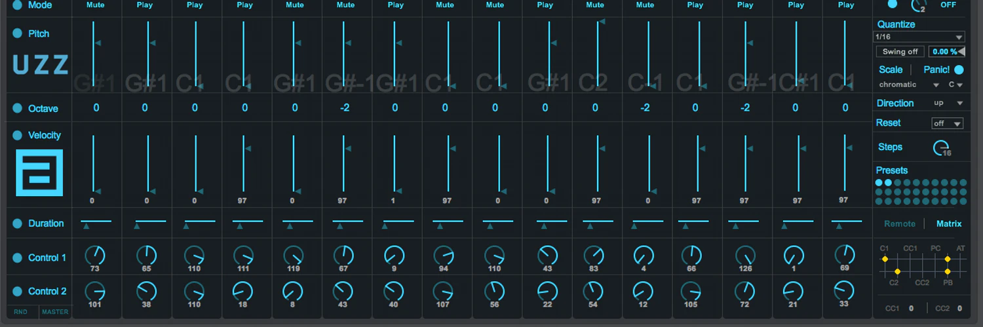Select the second lit preset dot
Image resolution: width=983 pixels, height=327 pixels.
point(889,183)
